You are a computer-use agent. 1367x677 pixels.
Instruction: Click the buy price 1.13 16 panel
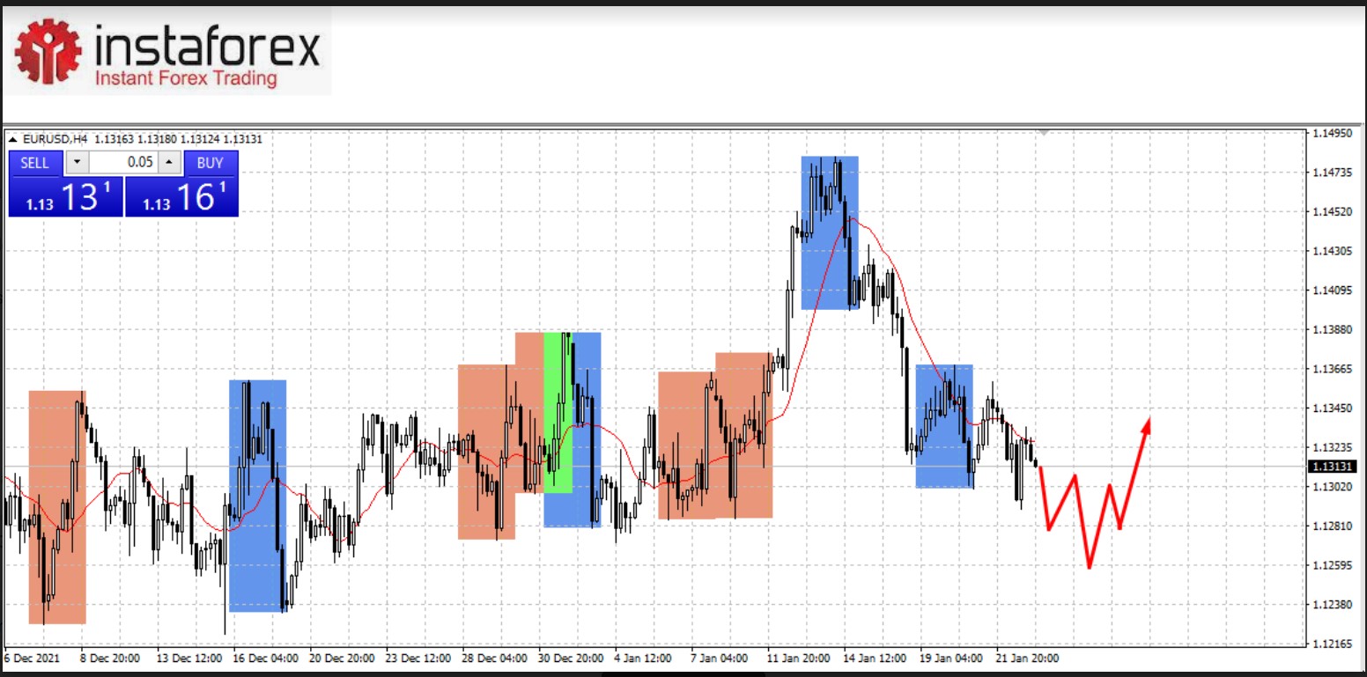click(181, 196)
